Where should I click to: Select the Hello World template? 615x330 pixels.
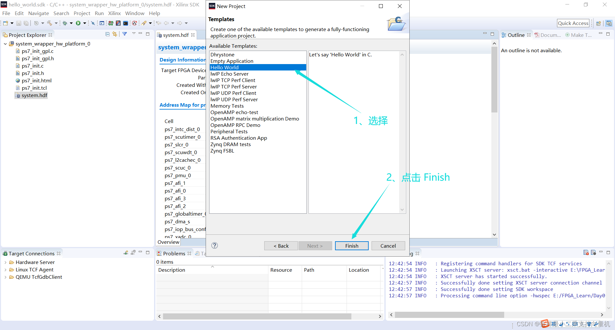[x=258, y=67]
